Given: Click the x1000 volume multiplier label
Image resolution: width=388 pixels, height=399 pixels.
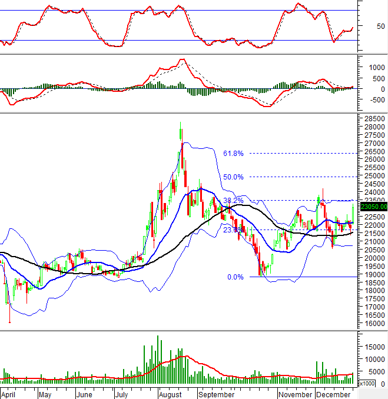Looking at the screenshot, I should (x=366, y=383).
